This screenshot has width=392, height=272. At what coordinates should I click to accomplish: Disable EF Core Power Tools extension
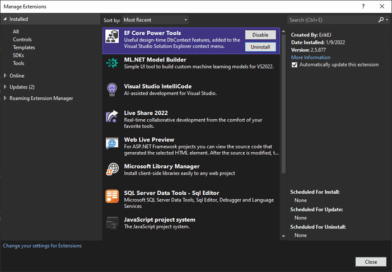coord(260,35)
